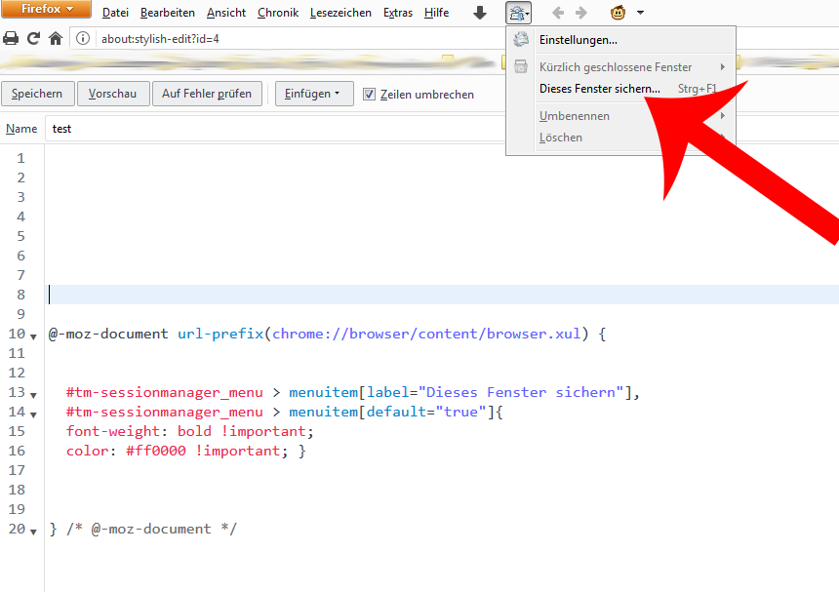The height and width of the screenshot is (592, 839).
Task: Open the dropdown arrow beside monkey icon
Action: (x=640, y=13)
